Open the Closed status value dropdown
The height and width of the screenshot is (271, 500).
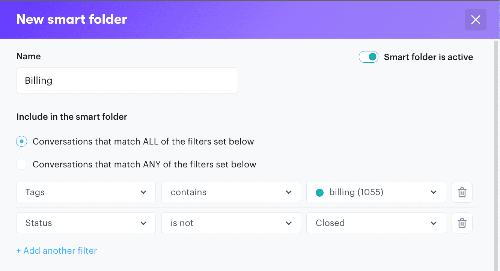coord(375,223)
